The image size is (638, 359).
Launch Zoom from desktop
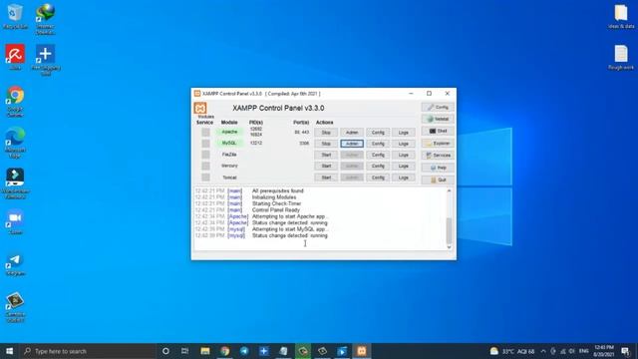click(15, 221)
